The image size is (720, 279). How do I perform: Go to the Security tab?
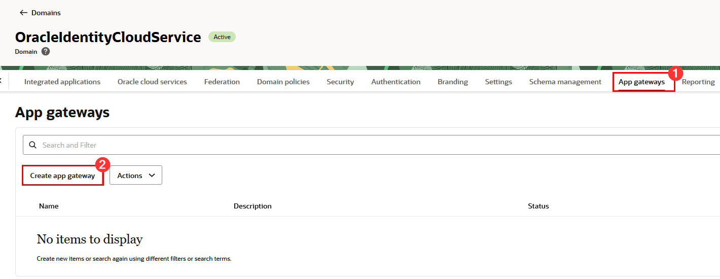click(x=340, y=82)
